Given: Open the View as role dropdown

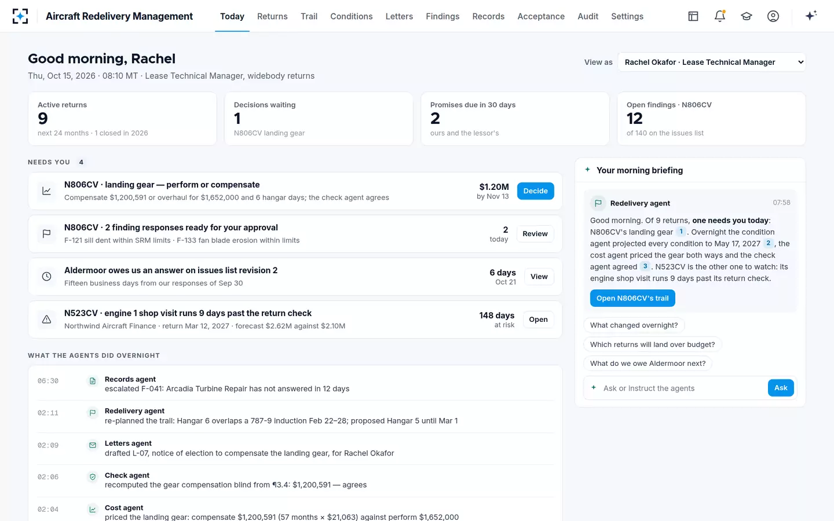Looking at the screenshot, I should [x=712, y=62].
